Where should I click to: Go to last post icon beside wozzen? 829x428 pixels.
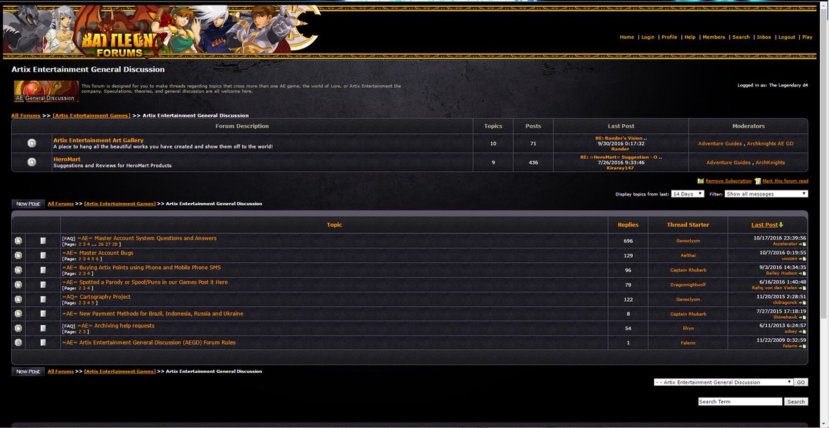click(x=803, y=259)
